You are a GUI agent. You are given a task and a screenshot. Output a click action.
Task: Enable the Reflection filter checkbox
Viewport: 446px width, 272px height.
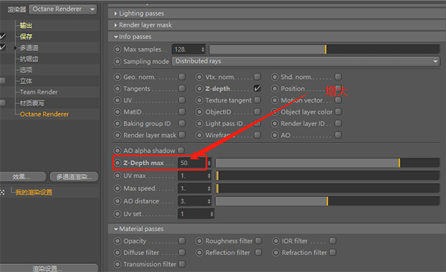click(x=259, y=252)
